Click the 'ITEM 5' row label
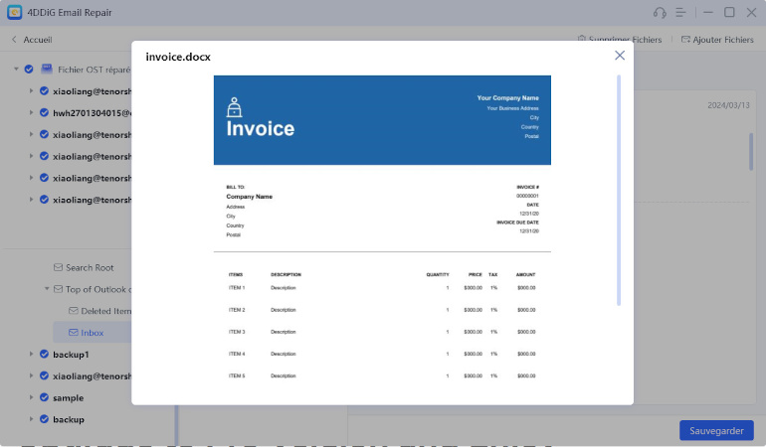This screenshot has height=447, width=766. coord(237,375)
